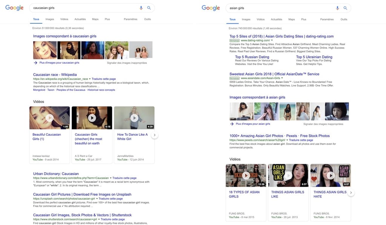The height and width of the screenshot is (225, 386).
Task: Open 1000+ Amazing Asian Girl Photos Pexels result
Action: point(279,136)
